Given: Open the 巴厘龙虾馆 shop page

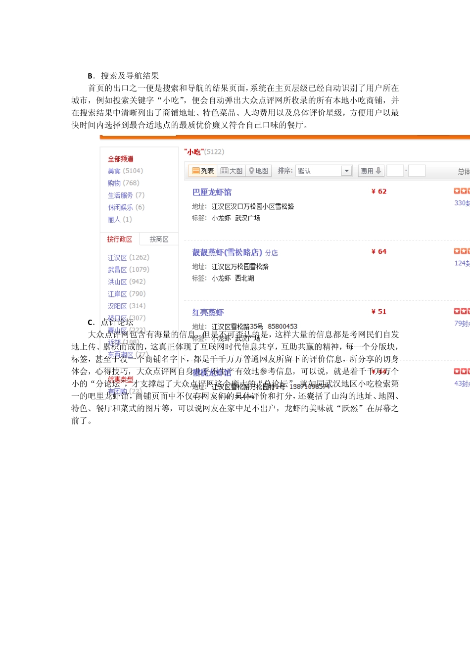Looking at the screenshot, I should (212, 192).
